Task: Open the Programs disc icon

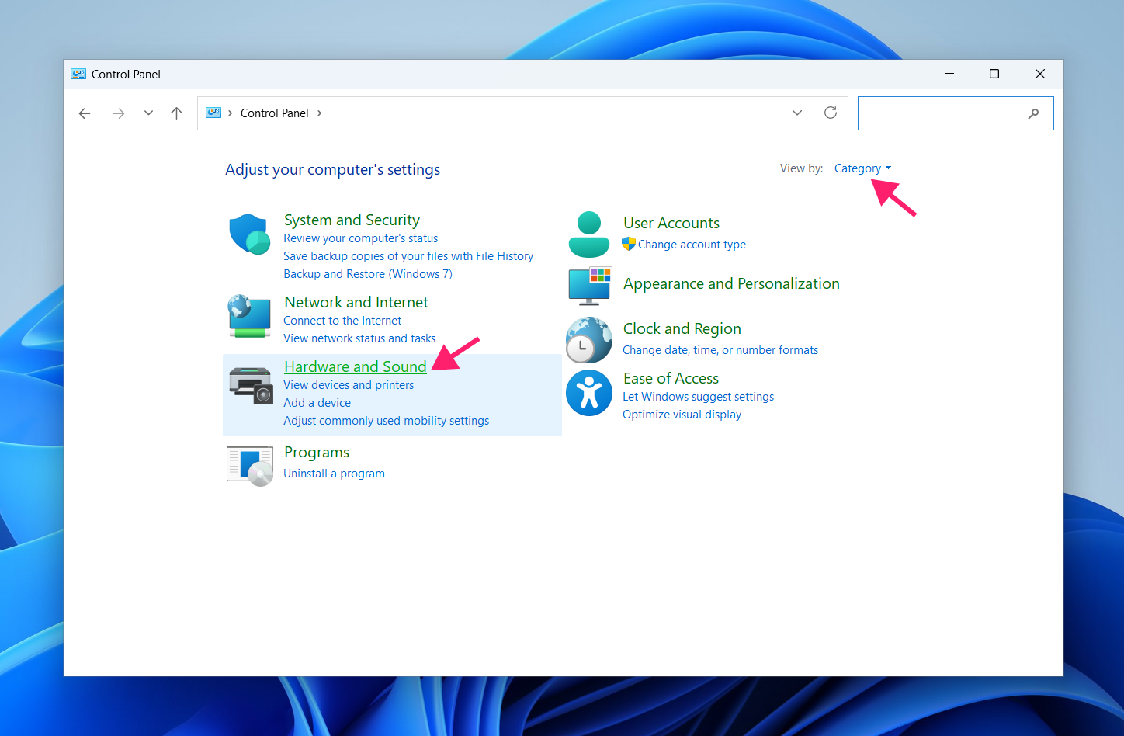Action: 250,466
